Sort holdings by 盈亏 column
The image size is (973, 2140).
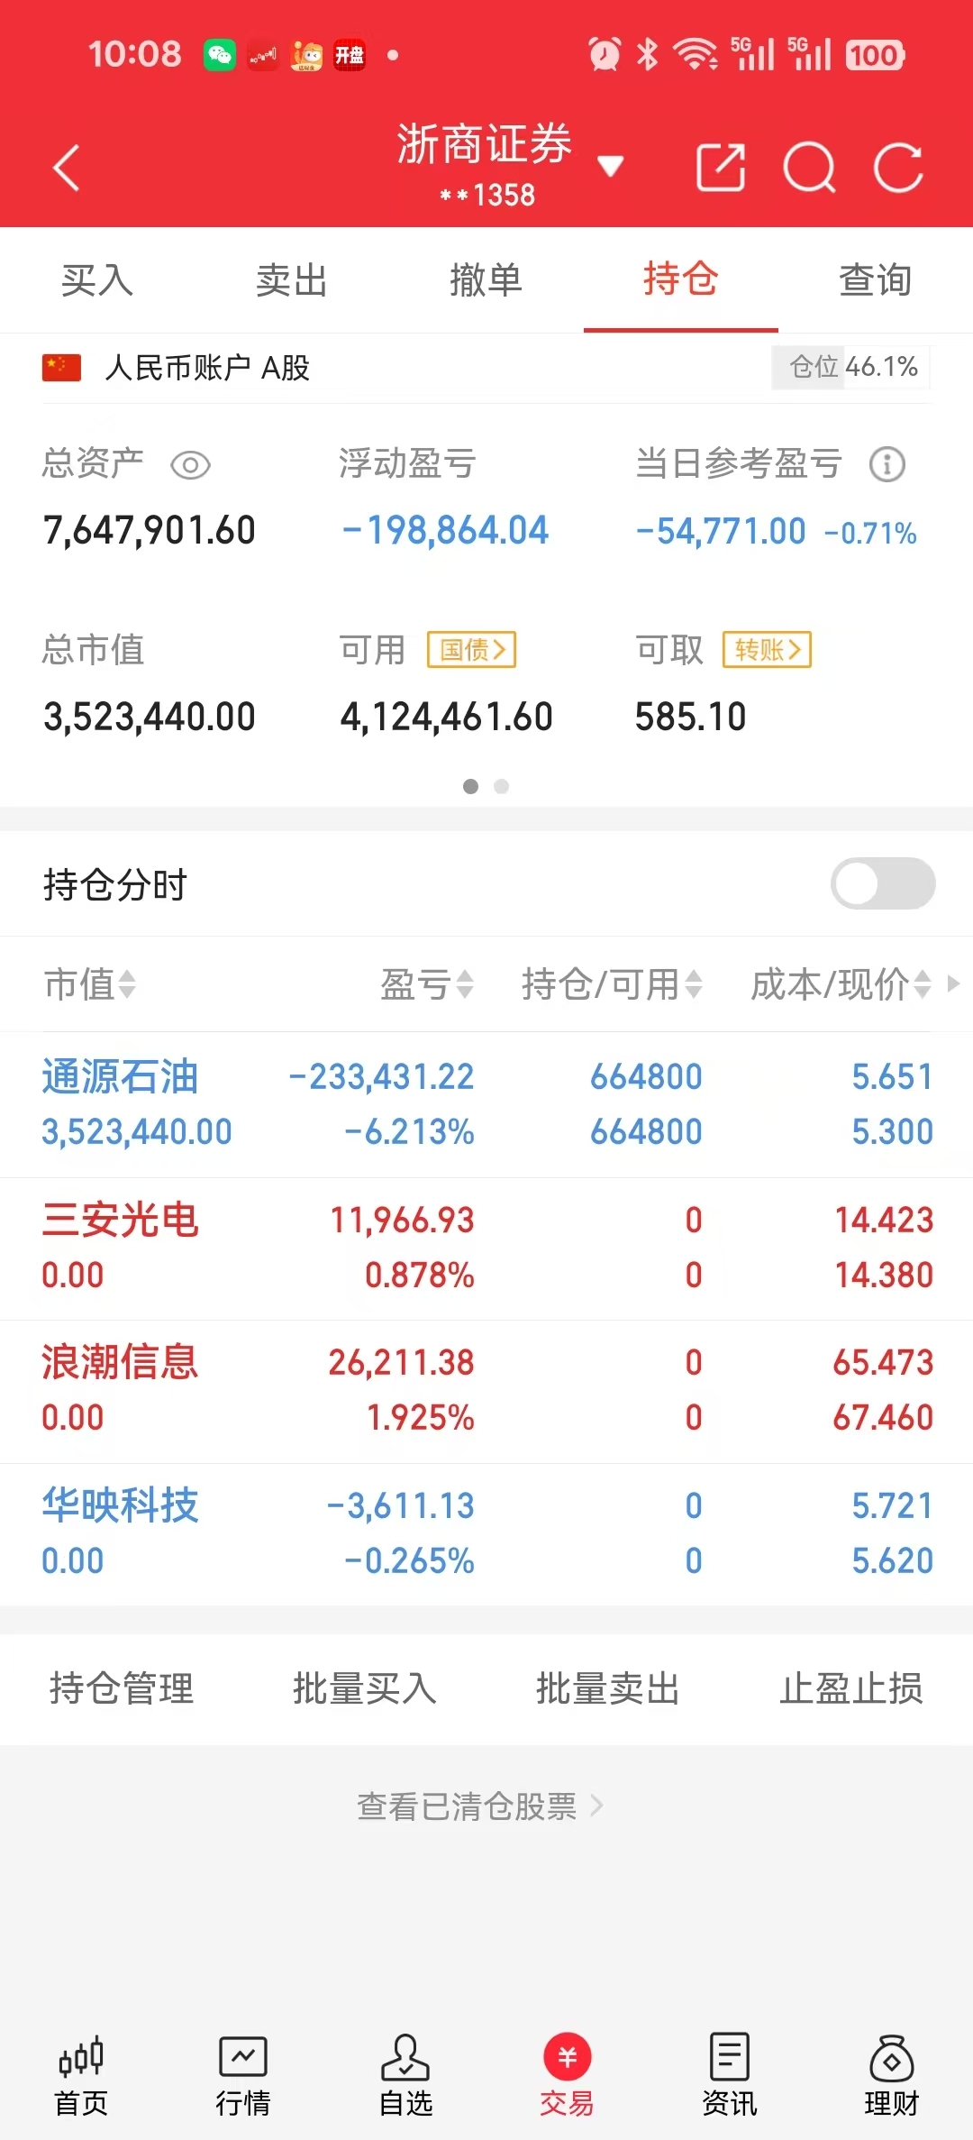(x=426, y=984)
